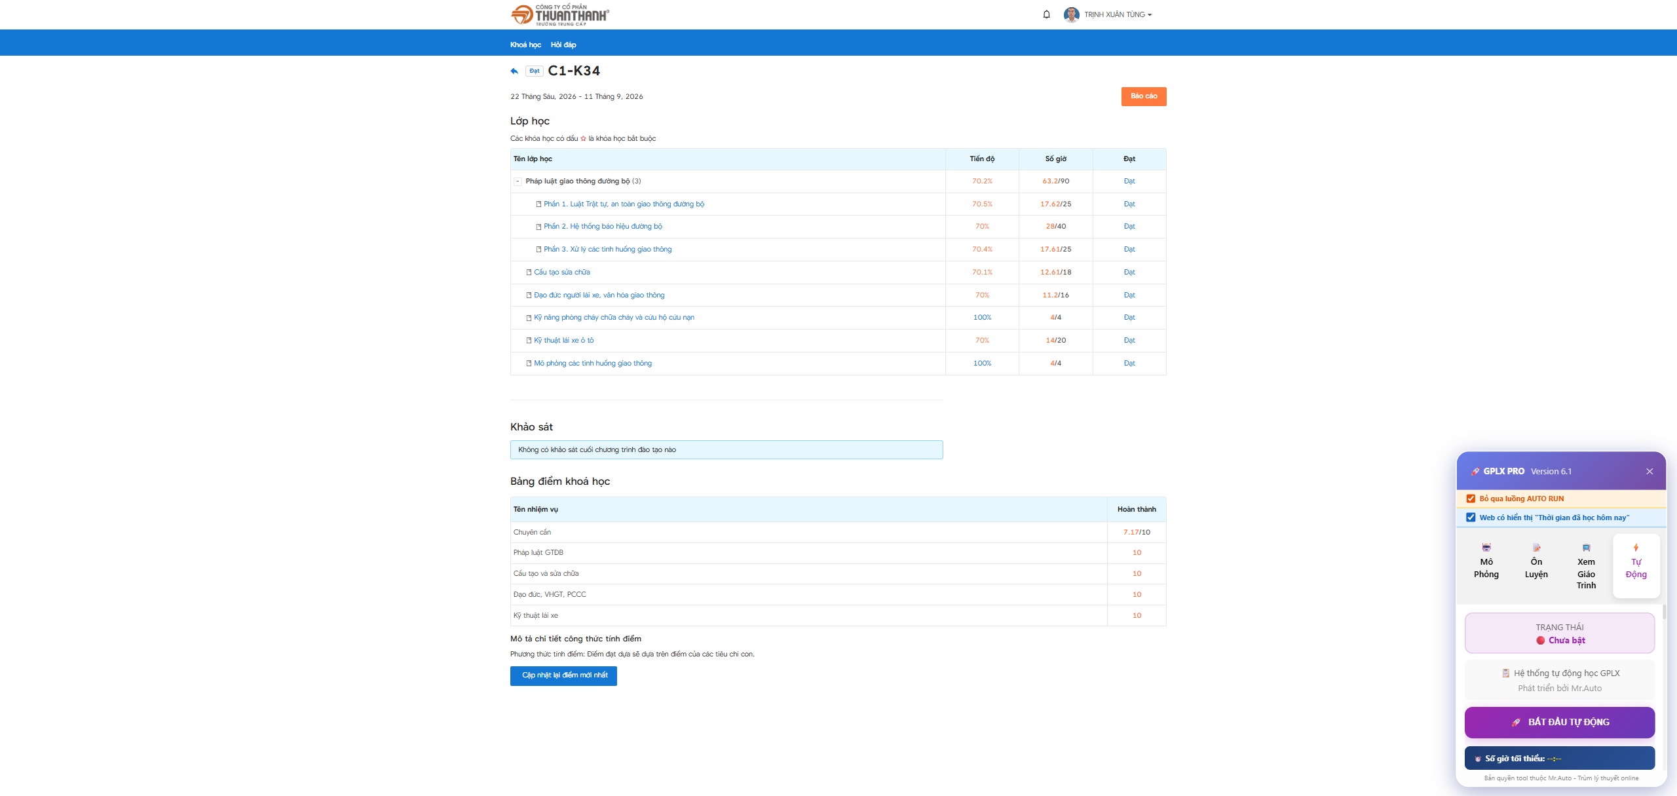Click the GPLX panel scrollbar

pos(1664,613)
